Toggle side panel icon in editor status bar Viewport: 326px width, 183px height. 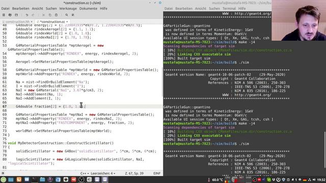(3, 173)
